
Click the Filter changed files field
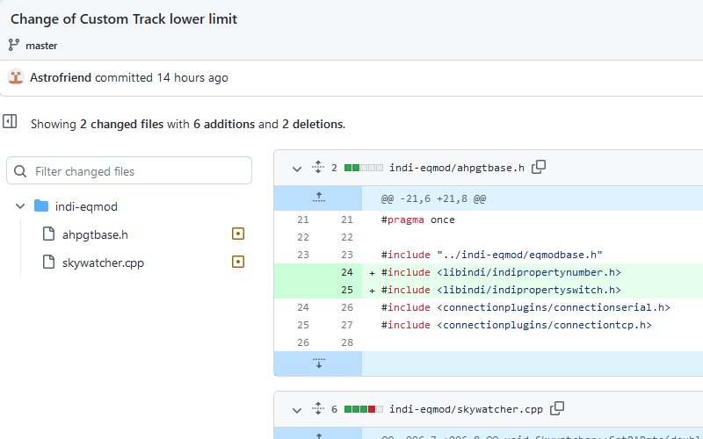coord(129,170)
